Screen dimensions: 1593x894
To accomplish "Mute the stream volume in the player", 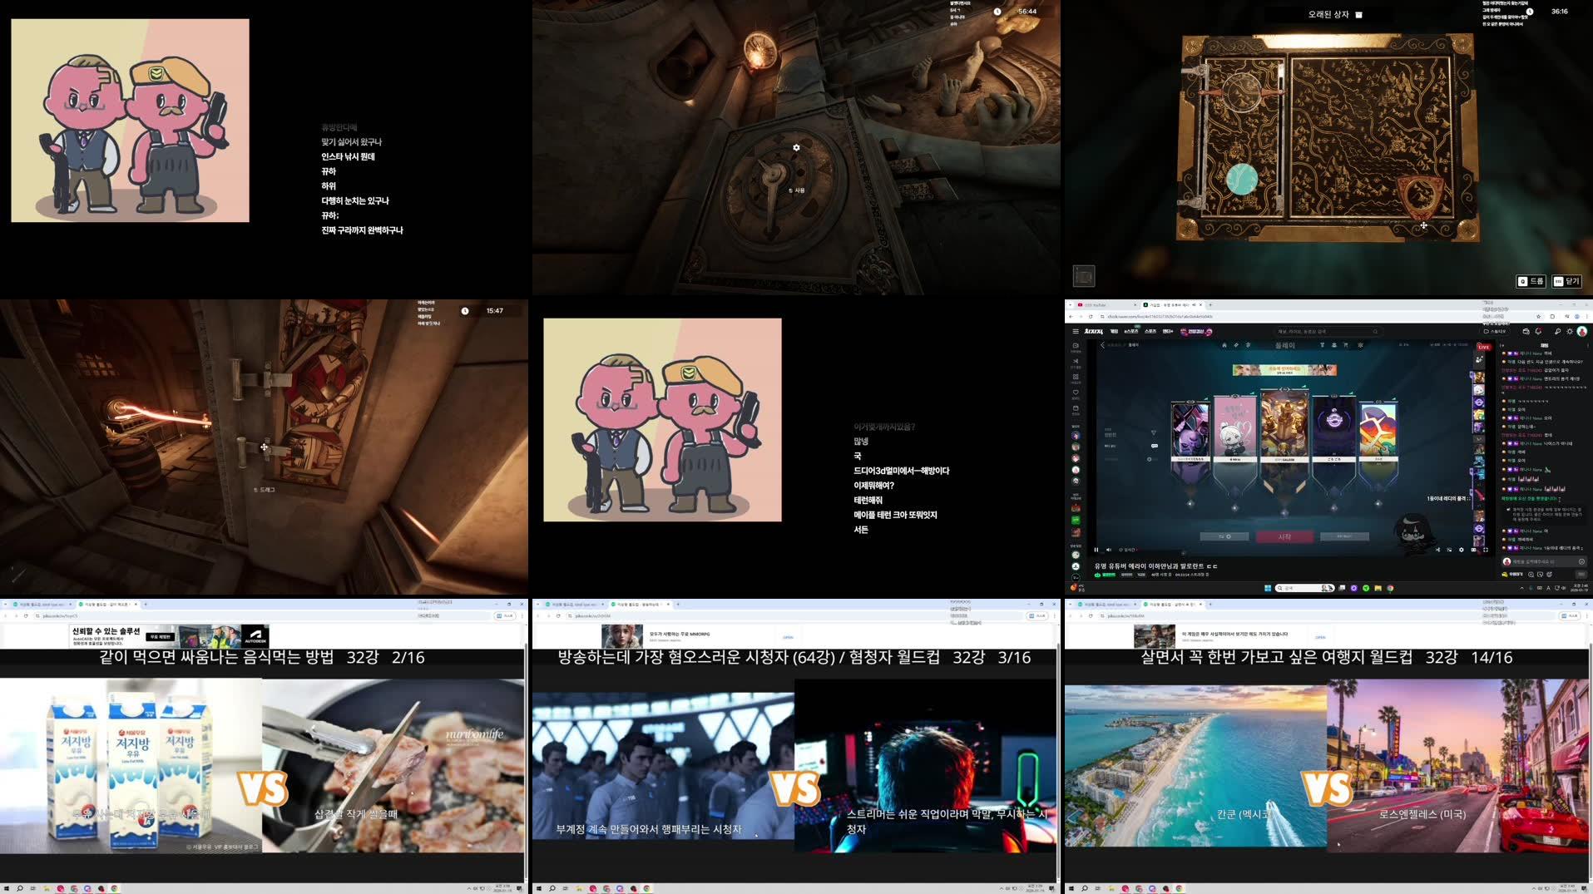I will pos(1108,550).
